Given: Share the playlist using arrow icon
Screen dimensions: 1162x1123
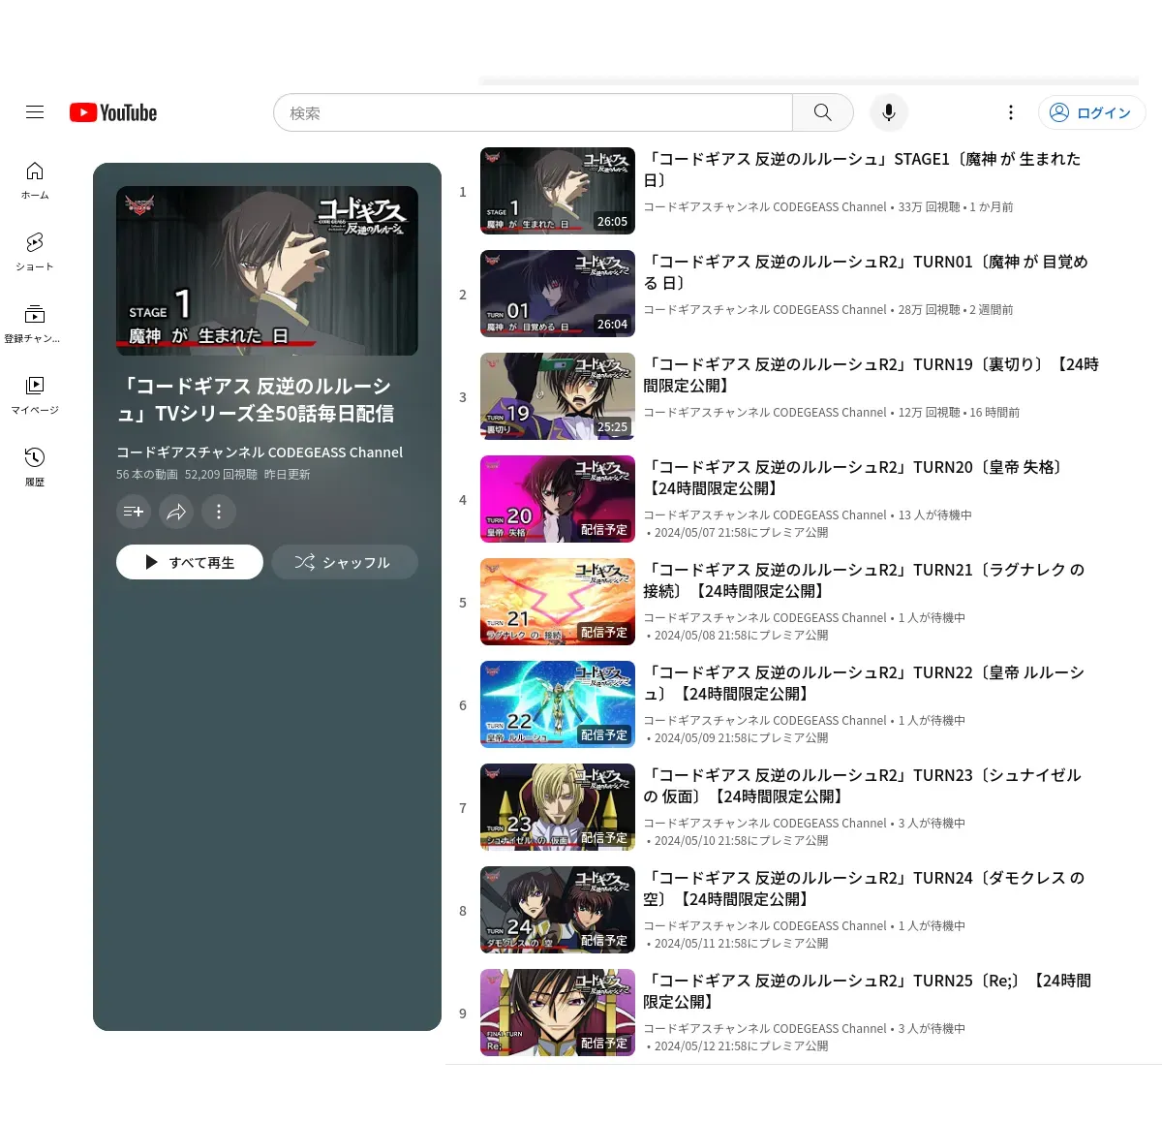Looking at the screenshot, I should 176,512.
